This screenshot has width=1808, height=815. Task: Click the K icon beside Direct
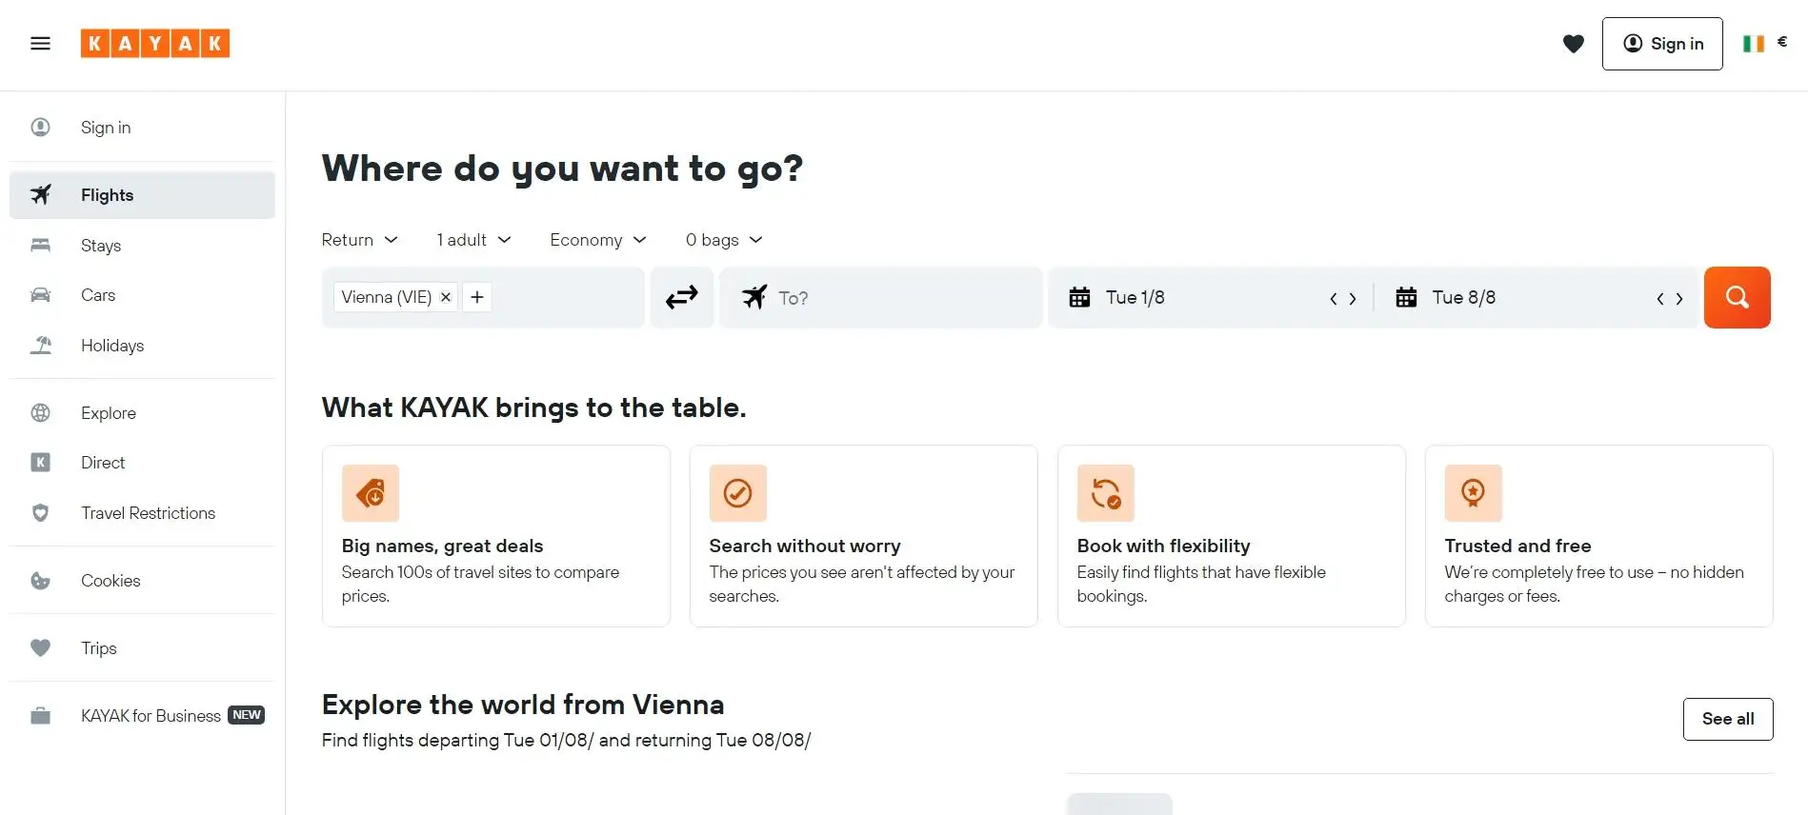[x=40, y=463]
